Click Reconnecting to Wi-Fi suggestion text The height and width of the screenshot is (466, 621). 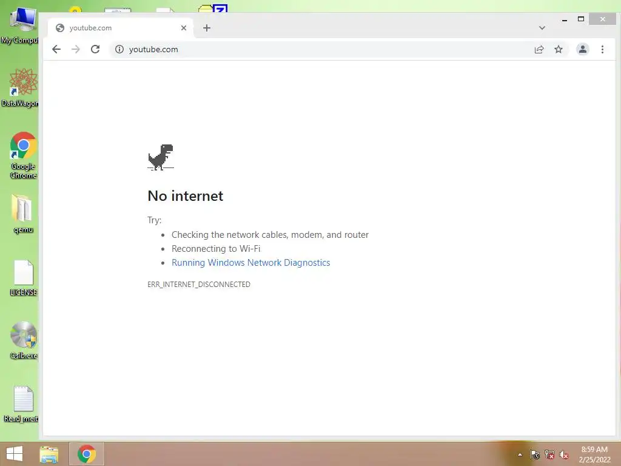point(216,249)
